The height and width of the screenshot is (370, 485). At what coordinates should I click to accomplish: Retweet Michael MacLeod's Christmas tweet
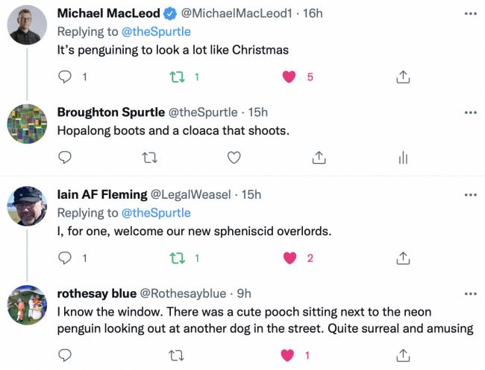pos(178,77)
